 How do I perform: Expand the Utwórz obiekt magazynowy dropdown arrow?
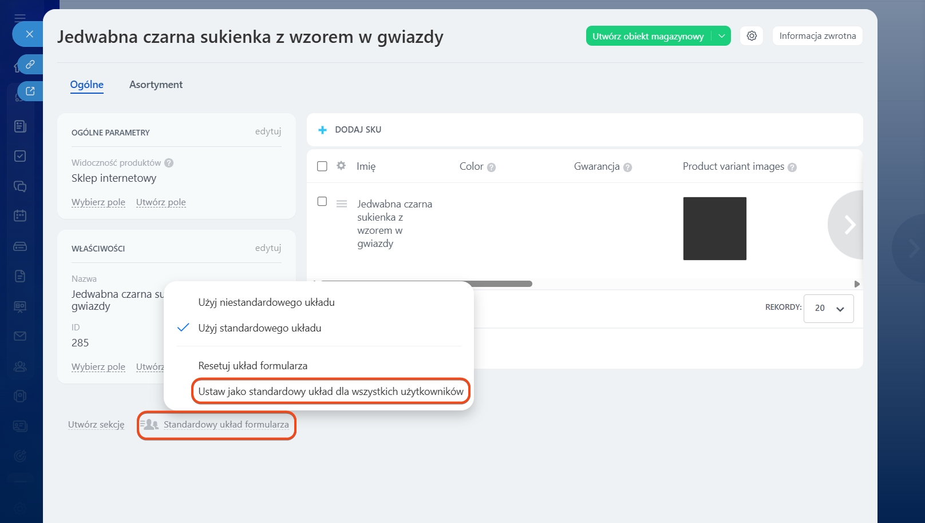(x=722, y=36)
